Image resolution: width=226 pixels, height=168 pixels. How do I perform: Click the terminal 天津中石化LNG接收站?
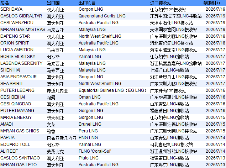(x=172, y=23)
